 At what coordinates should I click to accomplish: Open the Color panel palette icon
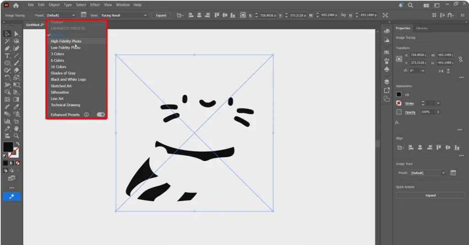tap(387, 31)
